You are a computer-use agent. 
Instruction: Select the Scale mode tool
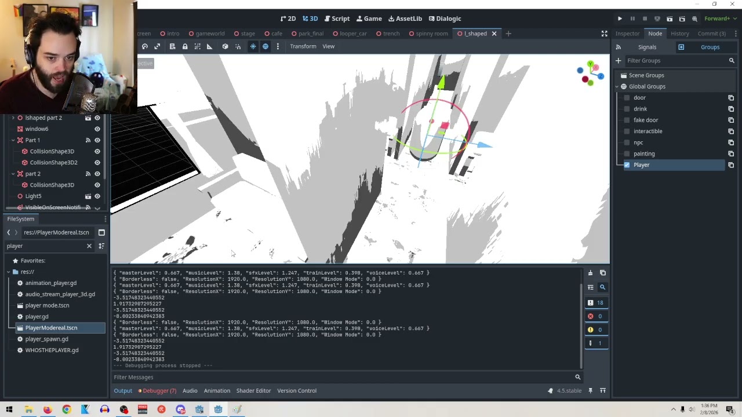point(157,46)
